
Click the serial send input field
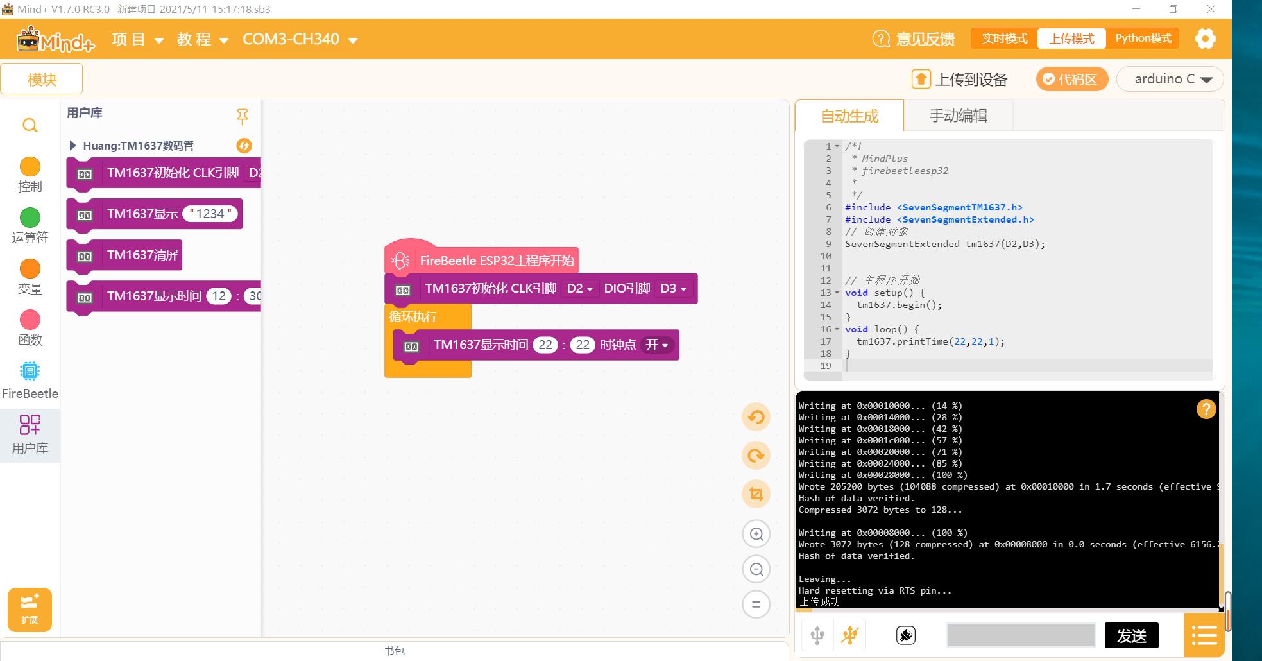point(1021,635)
